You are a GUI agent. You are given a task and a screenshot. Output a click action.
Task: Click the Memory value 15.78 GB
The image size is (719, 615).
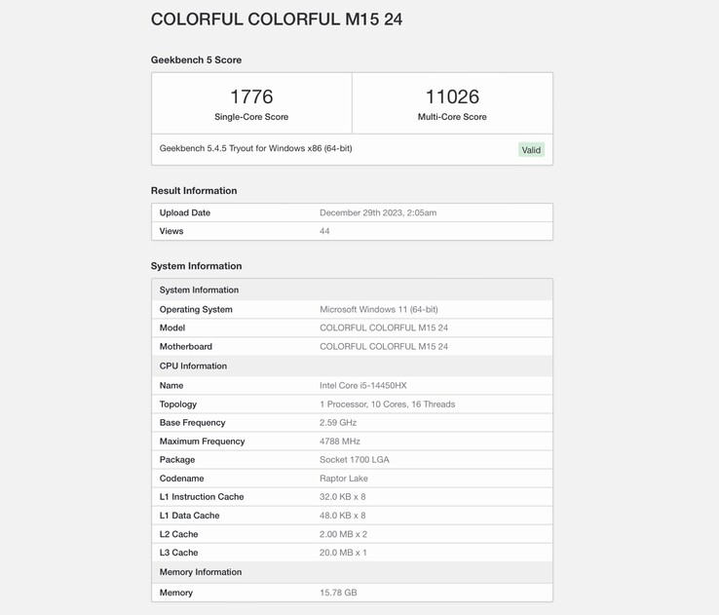(x=338, y=593)
